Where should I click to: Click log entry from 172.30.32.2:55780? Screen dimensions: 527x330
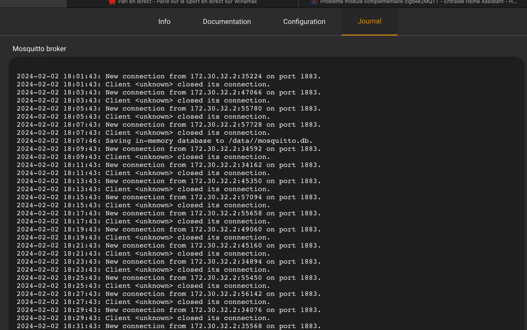(x=169, y=108)
